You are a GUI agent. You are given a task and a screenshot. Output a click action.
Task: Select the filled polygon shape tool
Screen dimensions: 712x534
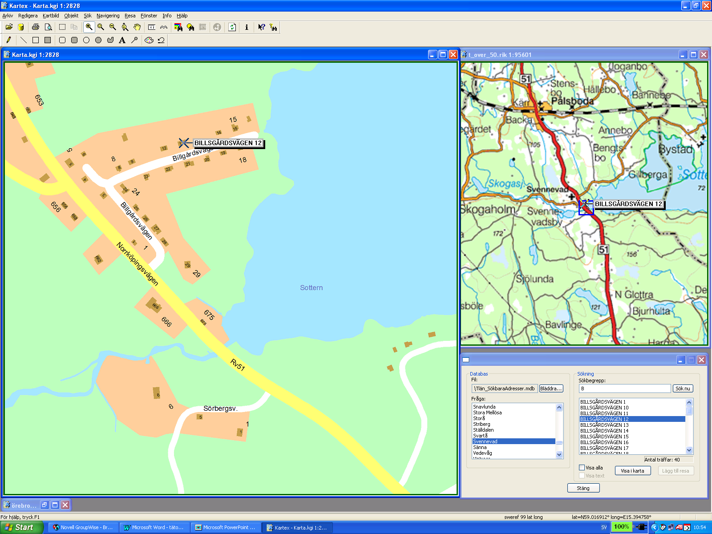110,40
